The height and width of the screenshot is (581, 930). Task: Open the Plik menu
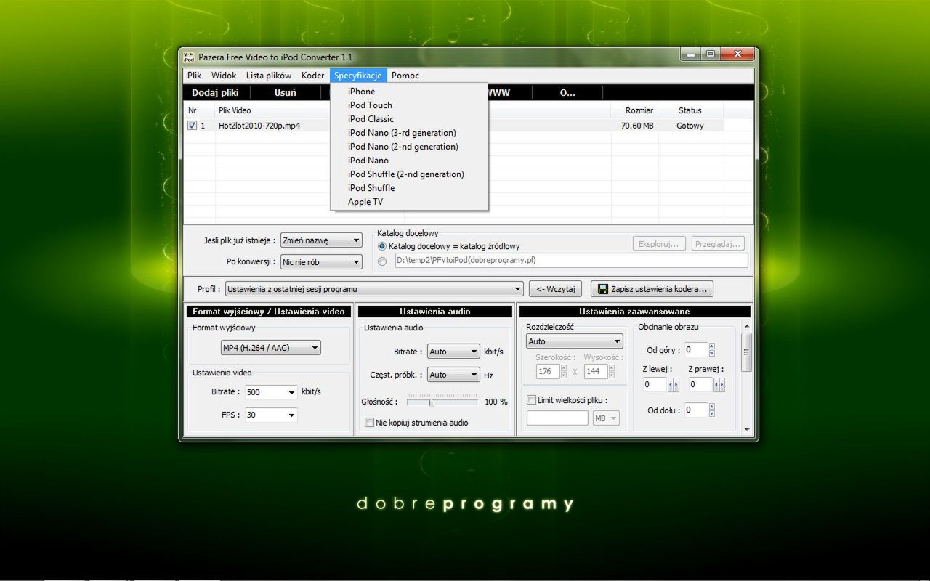click(x=194, y=76)
